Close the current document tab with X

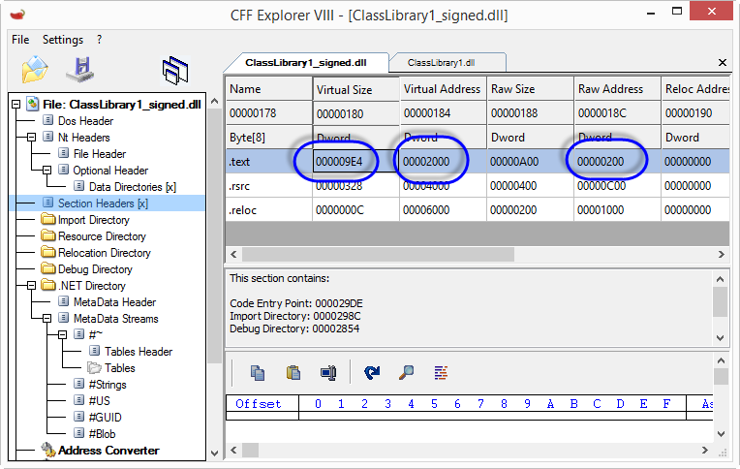(722, 62)
